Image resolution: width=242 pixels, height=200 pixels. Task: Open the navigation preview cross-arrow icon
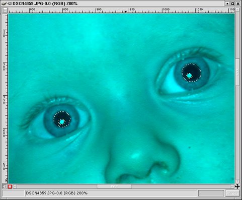click(237, 186)
